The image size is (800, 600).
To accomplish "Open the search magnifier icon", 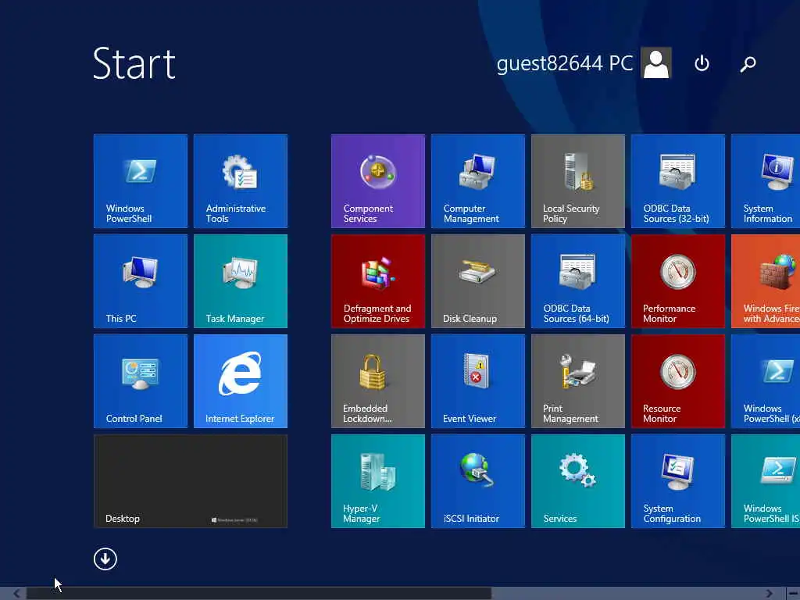I will pos(748,64).
